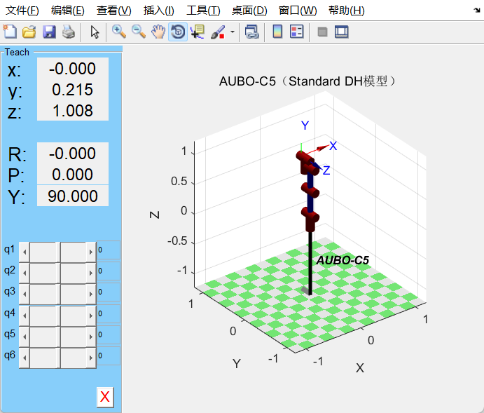This screenshot has width=484, height=413.
Task: Click the q6 angle value field
Action: [109, 356]
